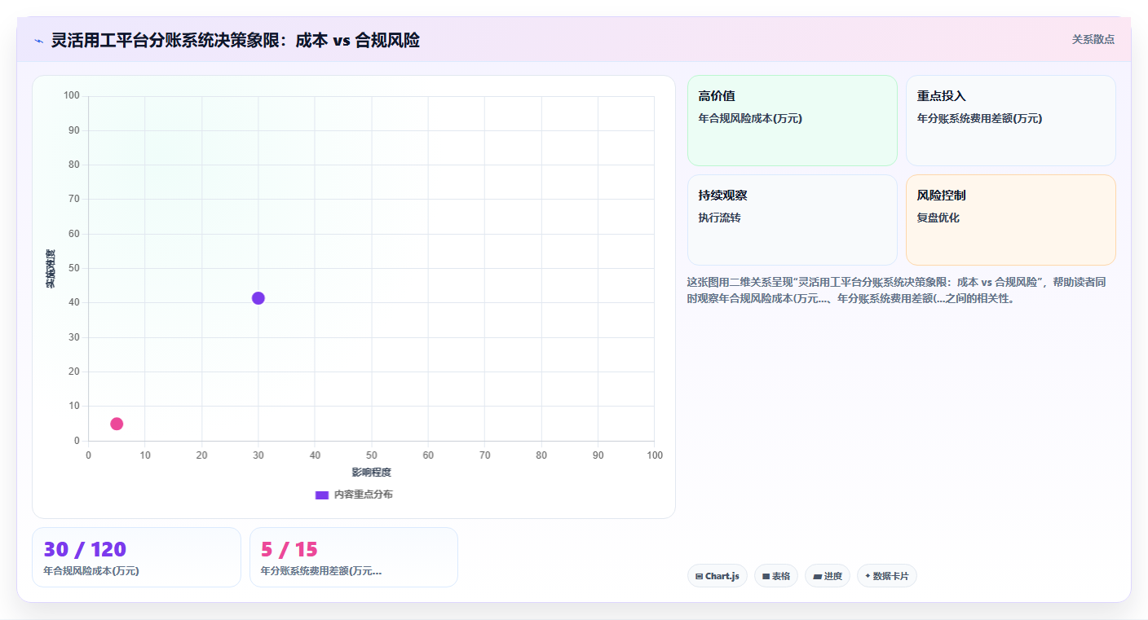The image size is (1148, 620).
Task: Click the description paragraph starting 这张图用二维关系
Action: 897,290
